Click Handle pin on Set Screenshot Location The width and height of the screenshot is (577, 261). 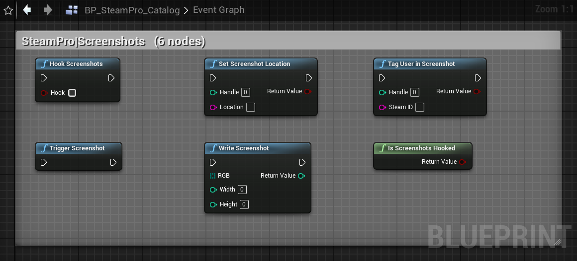[x=213, y=92]
